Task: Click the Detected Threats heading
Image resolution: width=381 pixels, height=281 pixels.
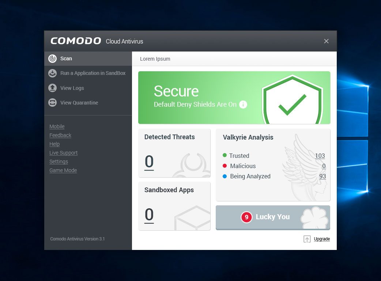Action: (170, 137)
